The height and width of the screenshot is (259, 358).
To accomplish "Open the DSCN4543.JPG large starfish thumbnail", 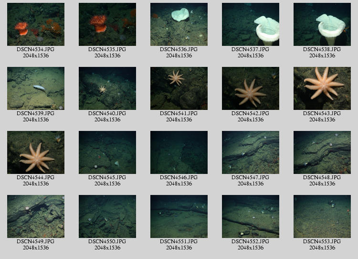I will [x=322, y=88].
